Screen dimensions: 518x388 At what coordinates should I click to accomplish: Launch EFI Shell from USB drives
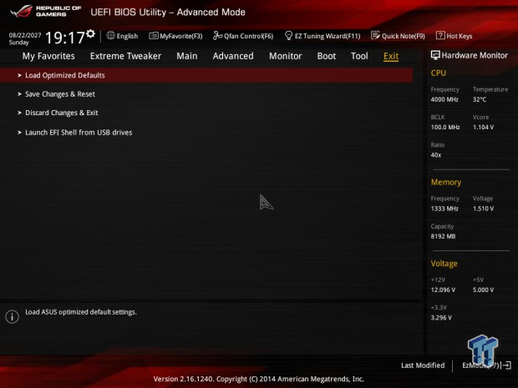tap(79, 133)
